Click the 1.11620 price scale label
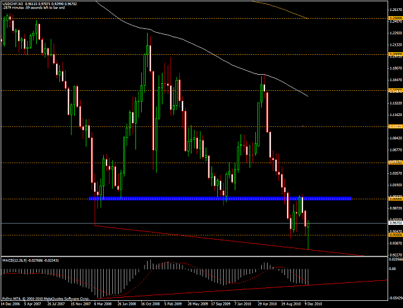Viewport: 403px width, 308px height. (x=396, y=115)
